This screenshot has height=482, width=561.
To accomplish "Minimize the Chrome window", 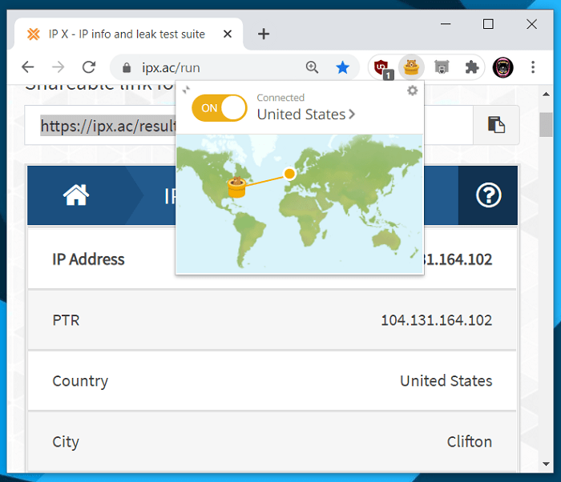I will click(x=446, y=24).
